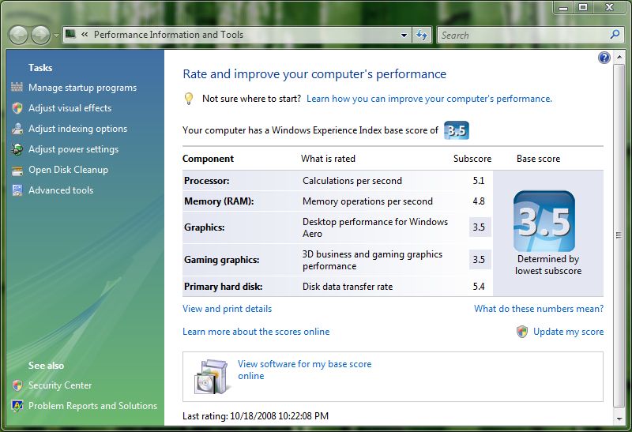
Task: Open Advanced tools task
Action: pyautogui.click(x=61, y=190)
